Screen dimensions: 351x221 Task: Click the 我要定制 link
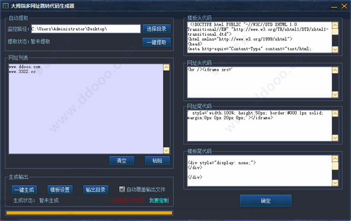pos(159,201)
